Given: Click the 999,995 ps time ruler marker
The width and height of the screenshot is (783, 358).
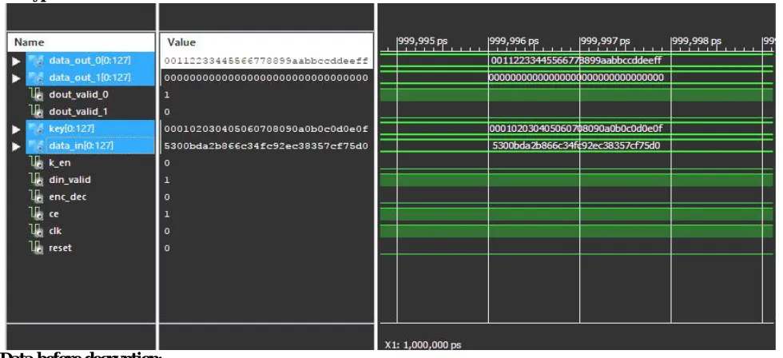Looking at the screenshot, I should 422,42.
